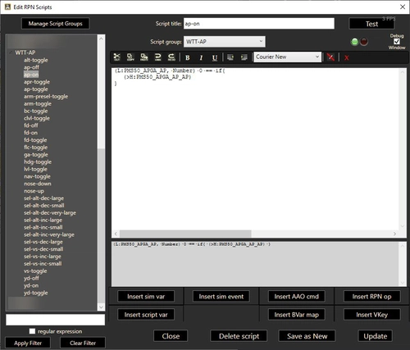Image resolution: width=410 pixels, height=350 pixels.
Task: Click the Paste icon in the editor toolbar
Action: tap(144, 57)
